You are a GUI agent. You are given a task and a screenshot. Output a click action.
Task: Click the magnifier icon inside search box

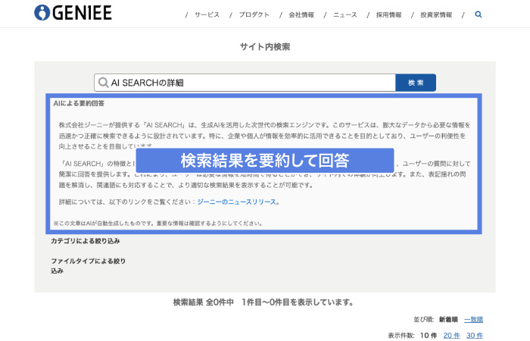103,83
